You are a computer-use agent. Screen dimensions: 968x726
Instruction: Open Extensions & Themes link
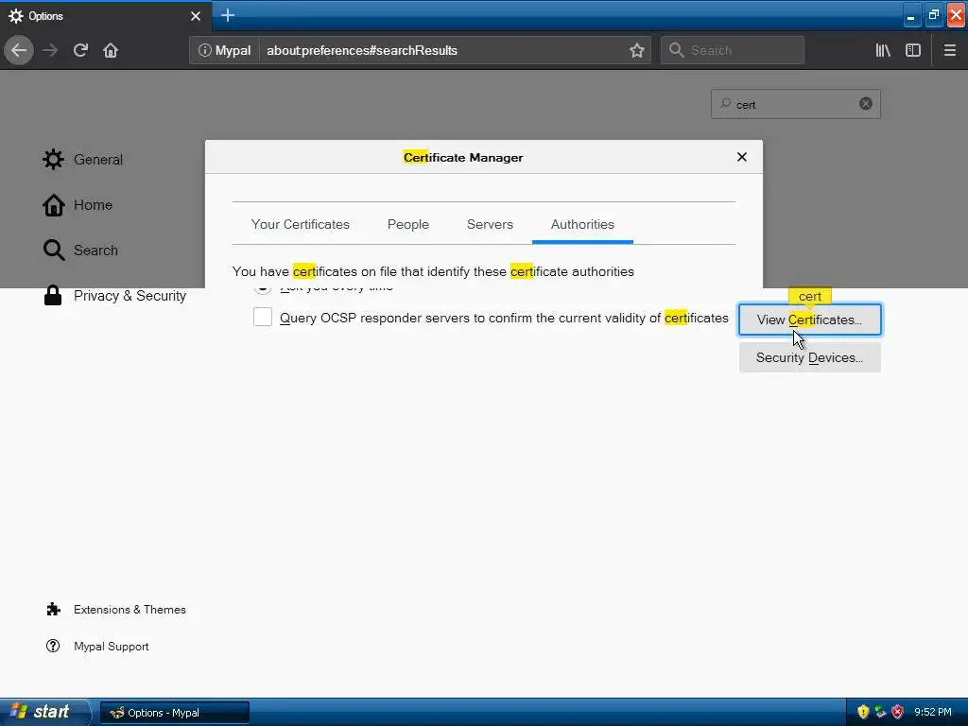[116, 610]
